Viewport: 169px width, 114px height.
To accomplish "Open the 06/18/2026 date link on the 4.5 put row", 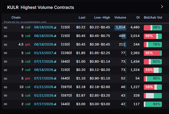I will [44, 44].
